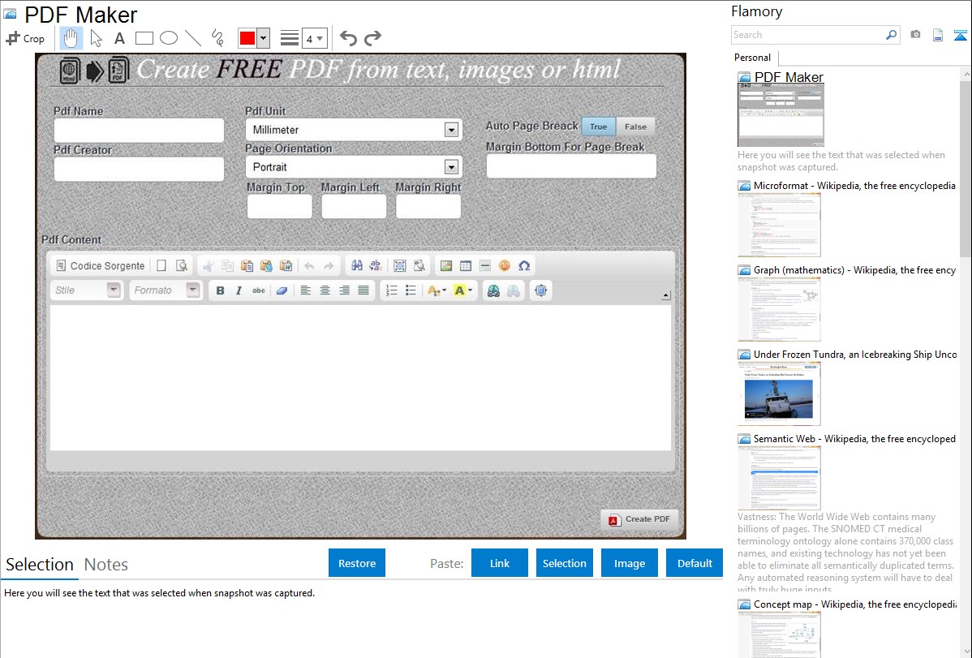Insert a link with globe chain icon
This screenshot has width=972, height=658.
click(x=493, y=290)
